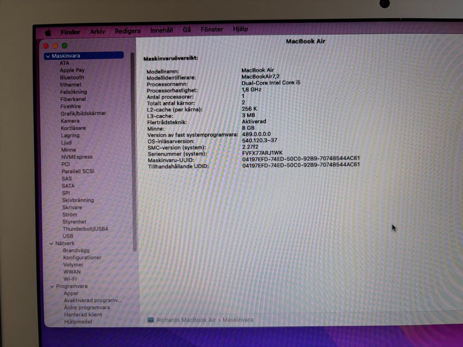Select Brandvägg under Nätverk
The image size is (463, 347).
(x=76, y=251)
